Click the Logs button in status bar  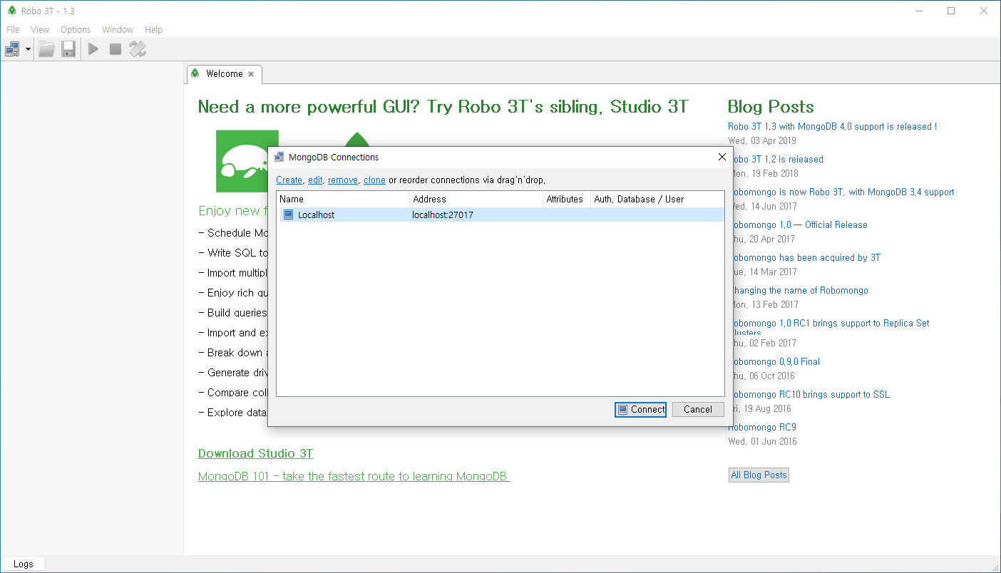(23, 564)
